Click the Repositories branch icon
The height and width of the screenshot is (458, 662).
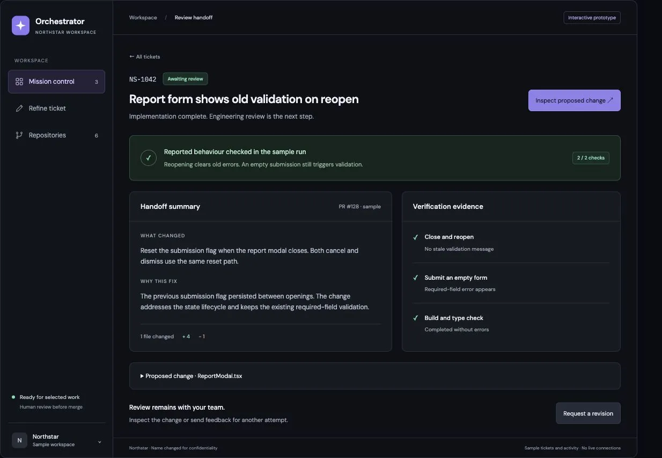coord(19,135)
